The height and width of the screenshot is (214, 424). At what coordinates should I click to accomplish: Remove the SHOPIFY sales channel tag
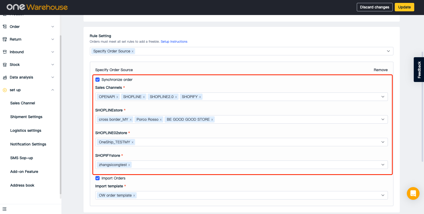[200, 97]
